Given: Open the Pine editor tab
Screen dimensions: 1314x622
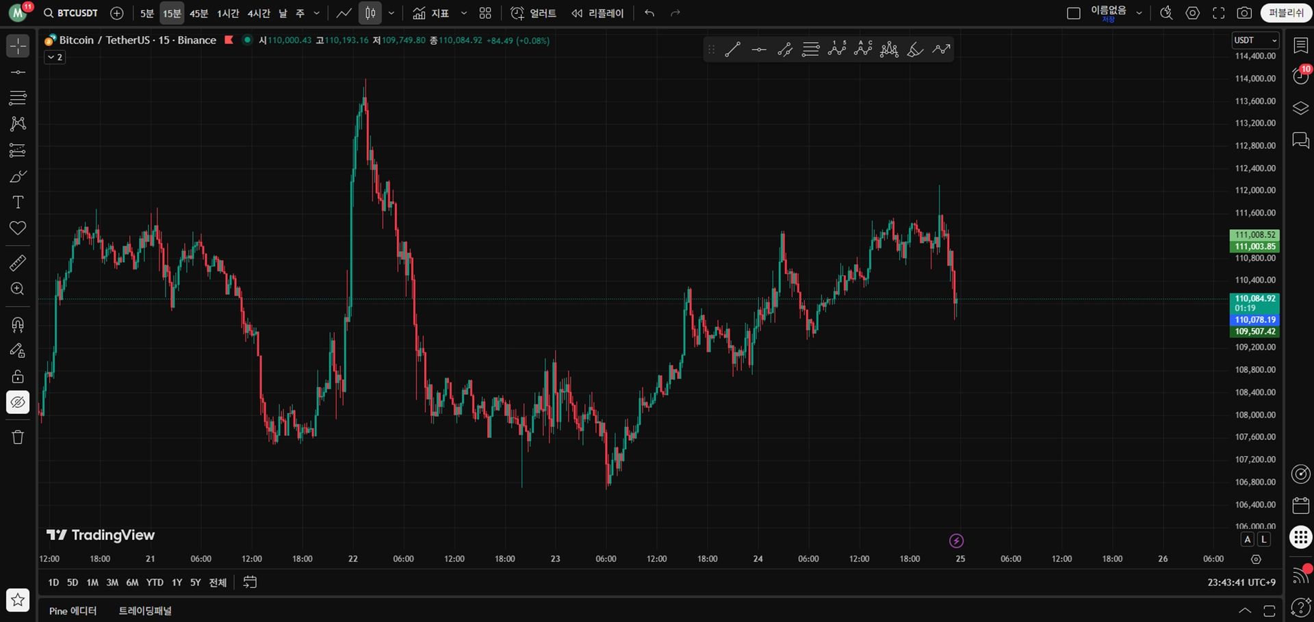Looking at the screenshot, I should (73, 610).
